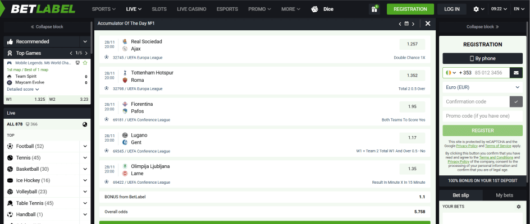The height and width of the screenshot is (224, 530).
Task: Collapse the left sidebar block
Action: coord(47,27)
